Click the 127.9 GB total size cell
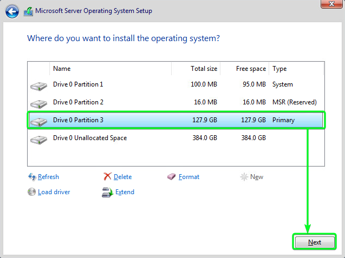Image resolution: width=345 pixels, height=258 pixels. coord(205,120)
